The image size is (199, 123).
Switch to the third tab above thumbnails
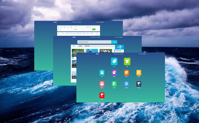(87, 46)
